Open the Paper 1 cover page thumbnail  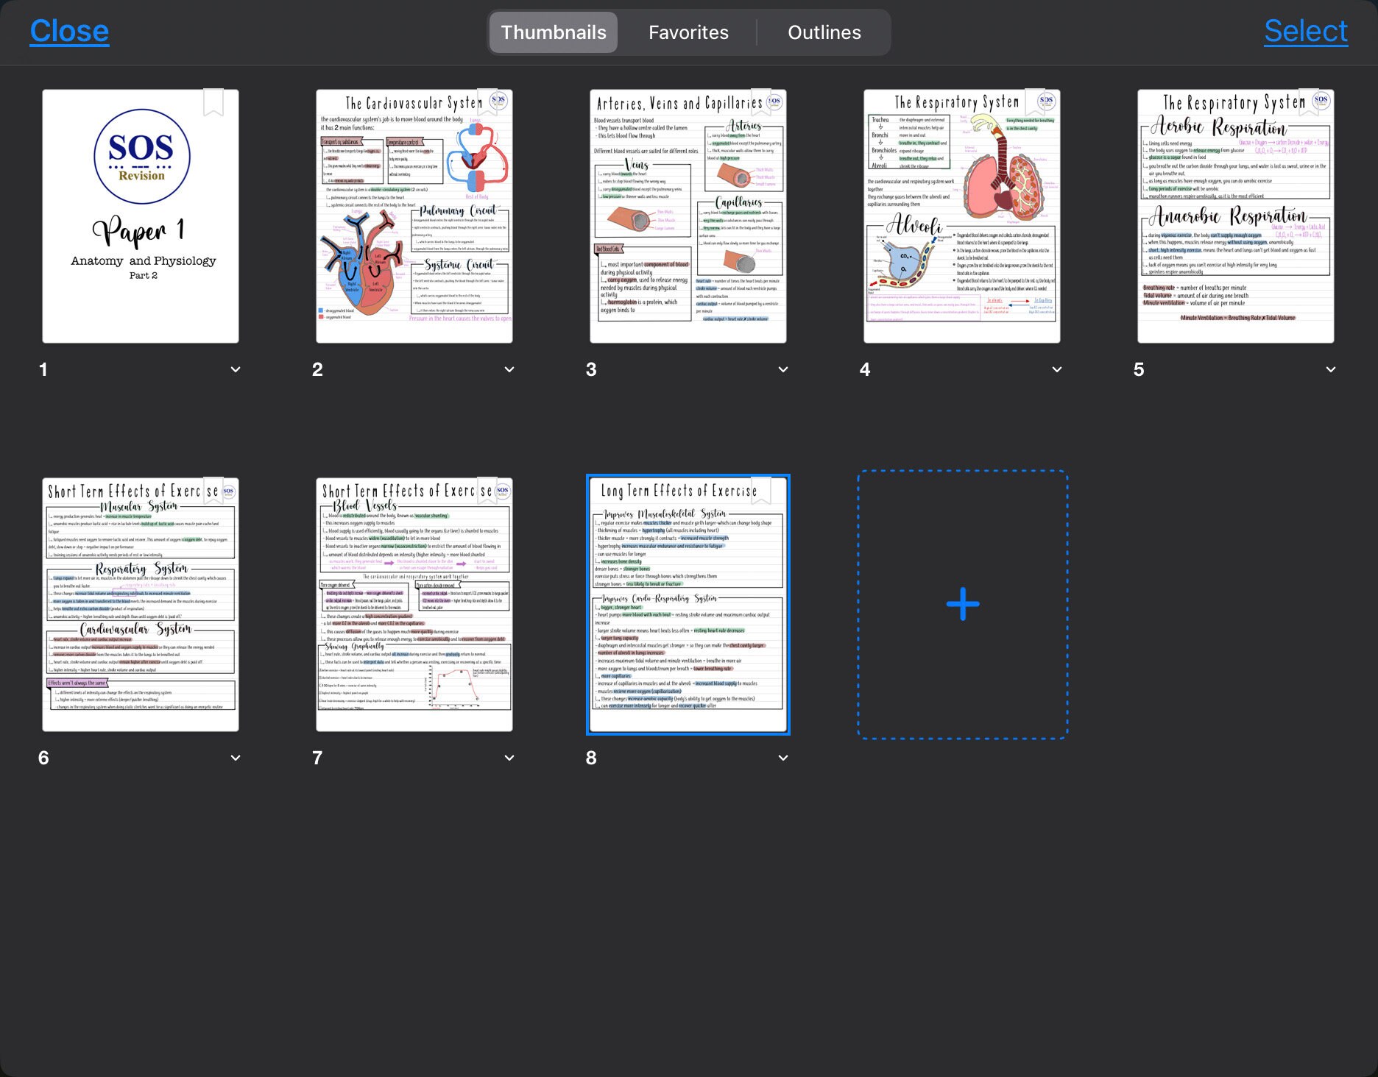(x=141, y=216)
